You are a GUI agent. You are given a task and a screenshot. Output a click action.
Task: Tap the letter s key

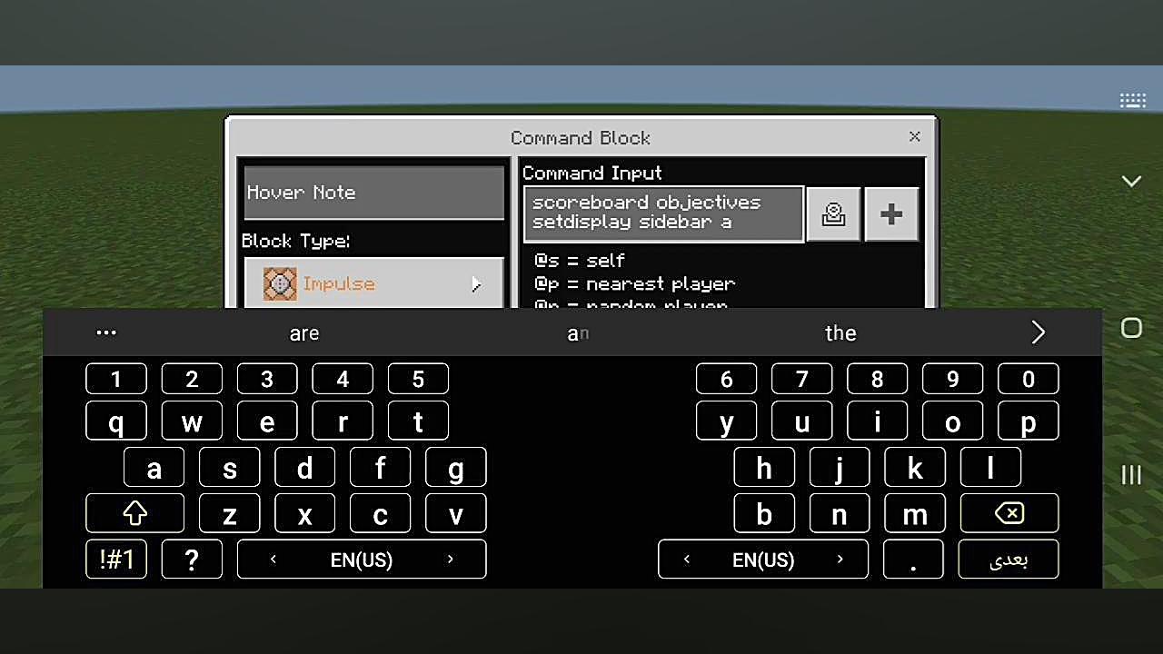(x=229, y=468)
